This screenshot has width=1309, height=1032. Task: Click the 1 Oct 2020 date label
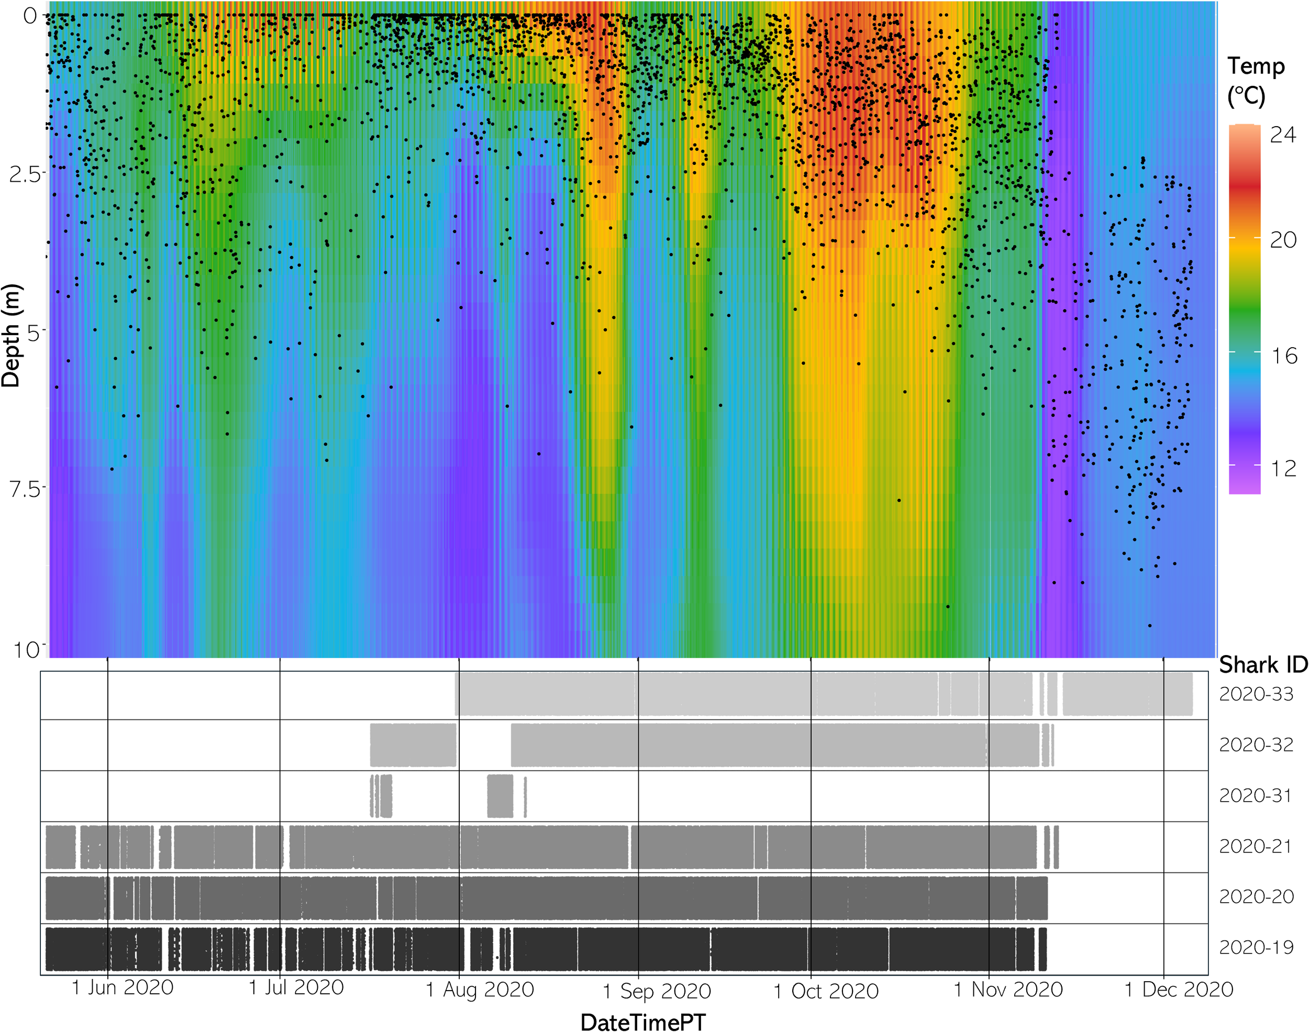click(826, 991)
